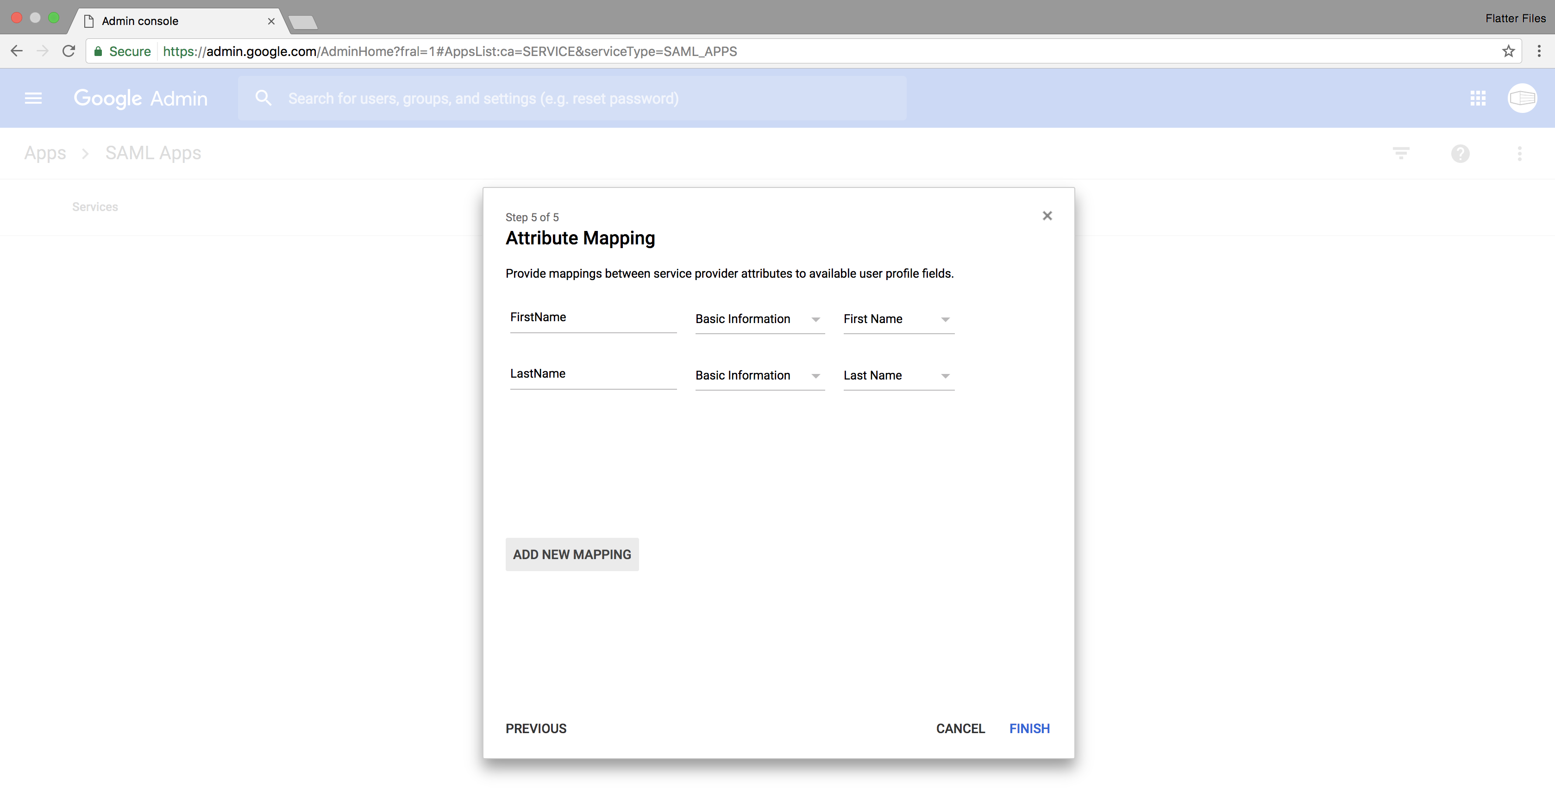1555x797 pixels.
Task: Click the CANCEL button to dismiss dialog
Action: click(960, 728)
